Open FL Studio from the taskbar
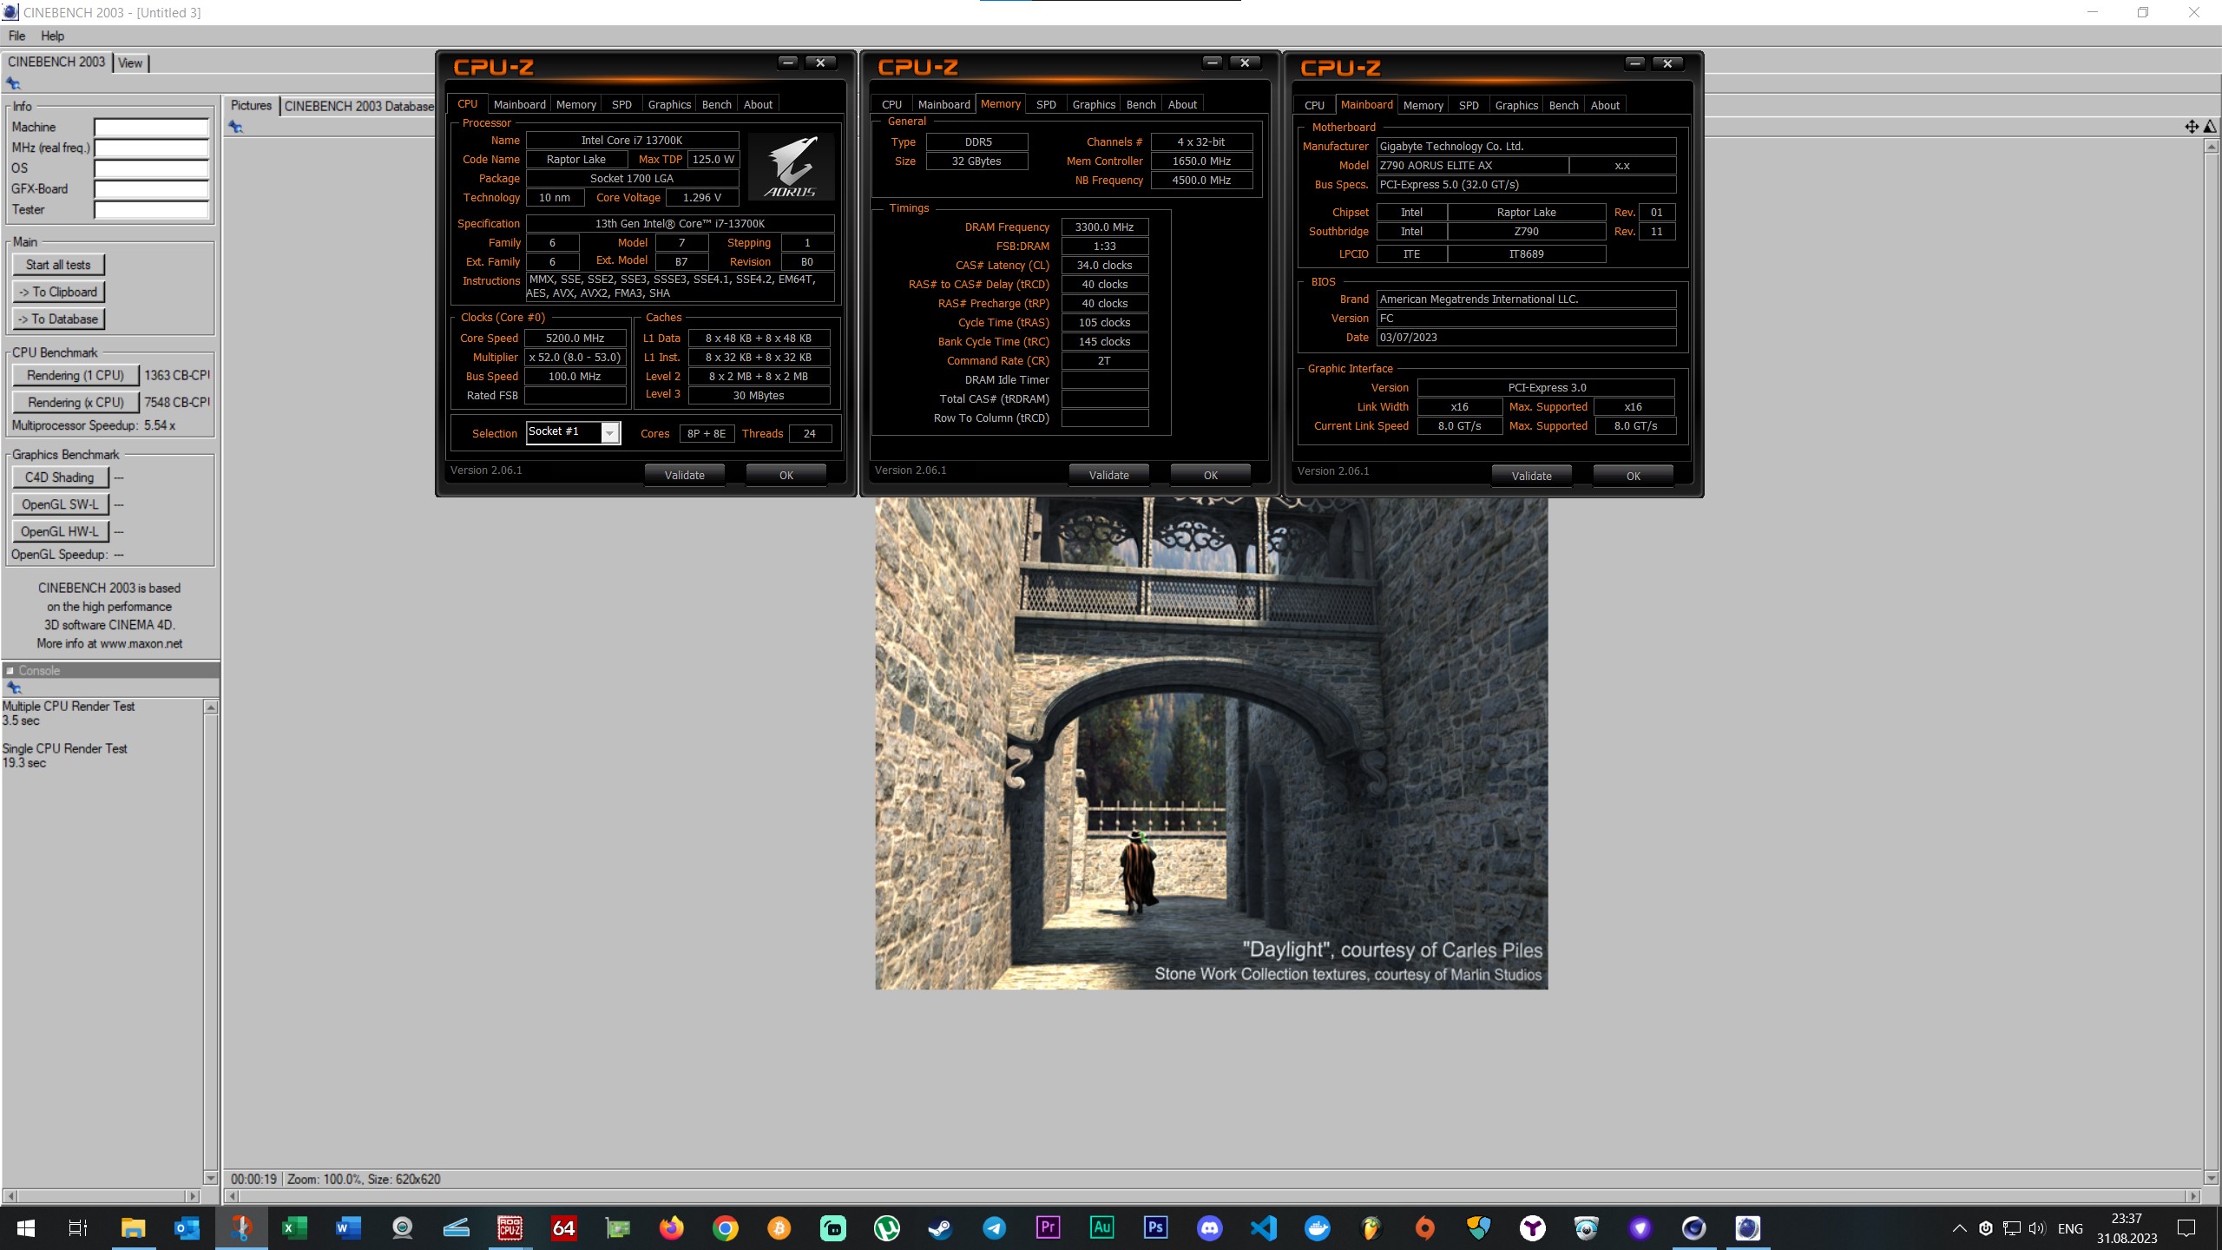Viewport: 2222px width, 1250px height. pyautogui.click(x=1371, y=1227)
